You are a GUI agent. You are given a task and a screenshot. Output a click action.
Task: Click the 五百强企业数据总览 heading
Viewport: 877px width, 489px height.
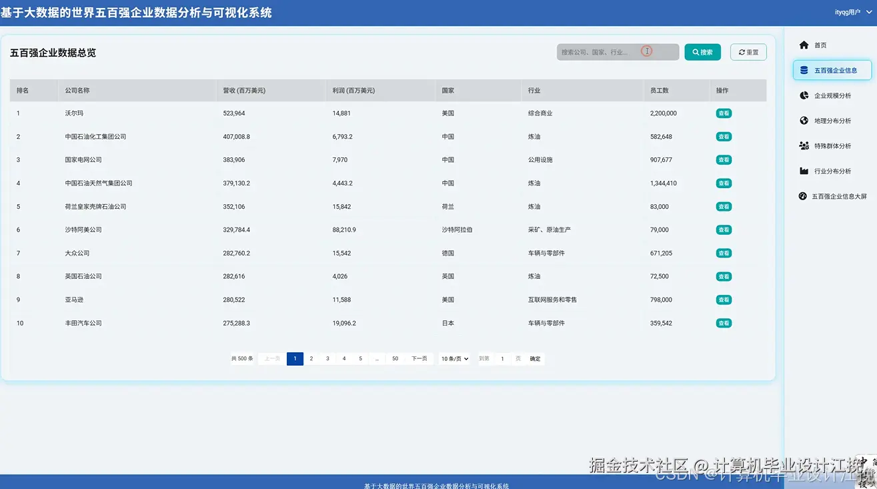pyautogui.click(x=53, y=53)
